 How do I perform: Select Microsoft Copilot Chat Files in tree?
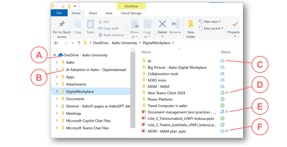[x=88, y=121]
